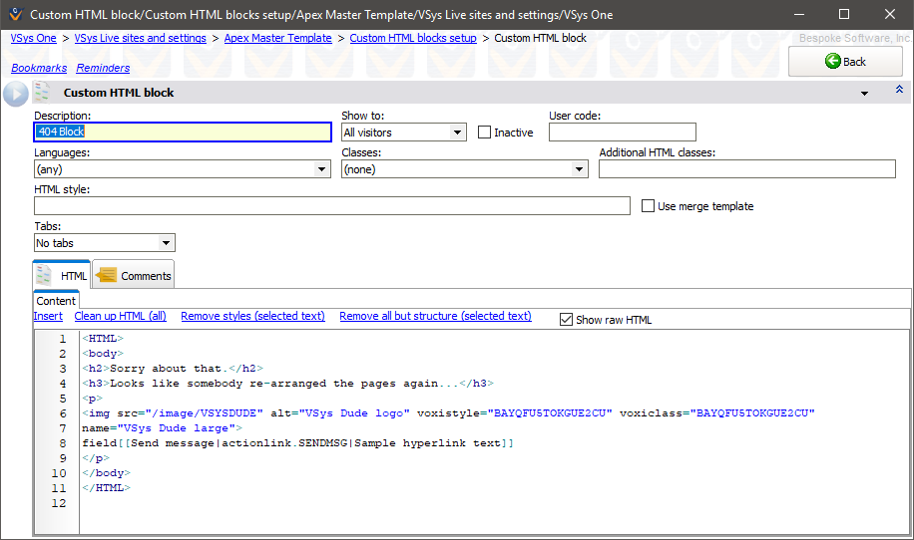Click the black down-arrow panel menu icon
Viewport: 914px width, 540px height.
pyautogui.click(x=864, y=93)
